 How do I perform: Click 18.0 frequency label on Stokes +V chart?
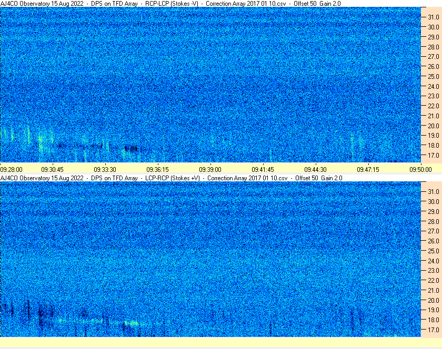point(434,320)
